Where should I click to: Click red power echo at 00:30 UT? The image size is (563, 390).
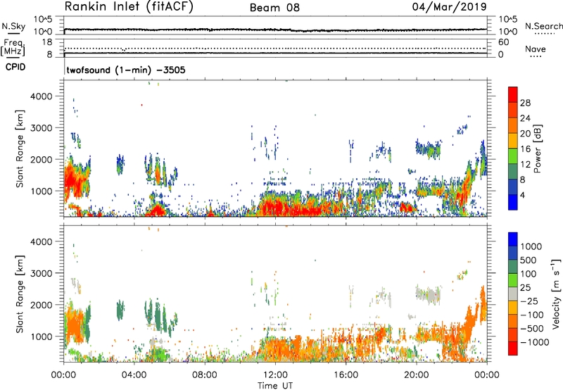pos(73,180)
